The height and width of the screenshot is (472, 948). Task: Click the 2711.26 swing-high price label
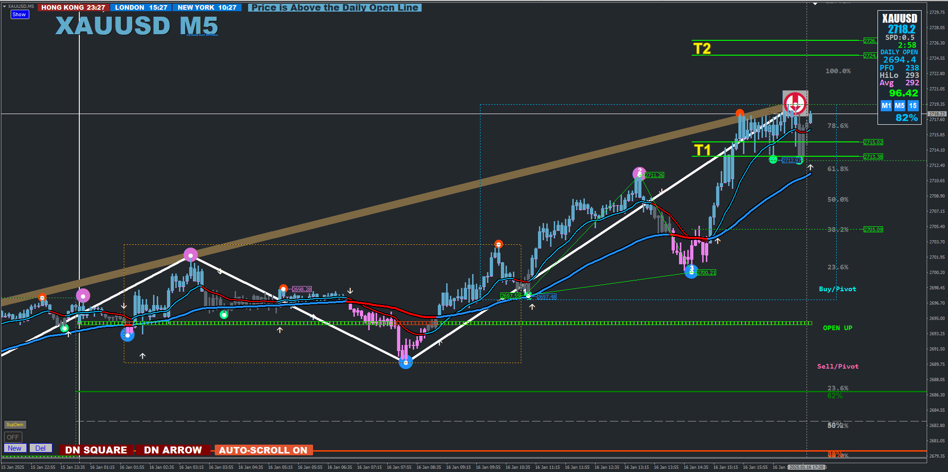(654, 175)
